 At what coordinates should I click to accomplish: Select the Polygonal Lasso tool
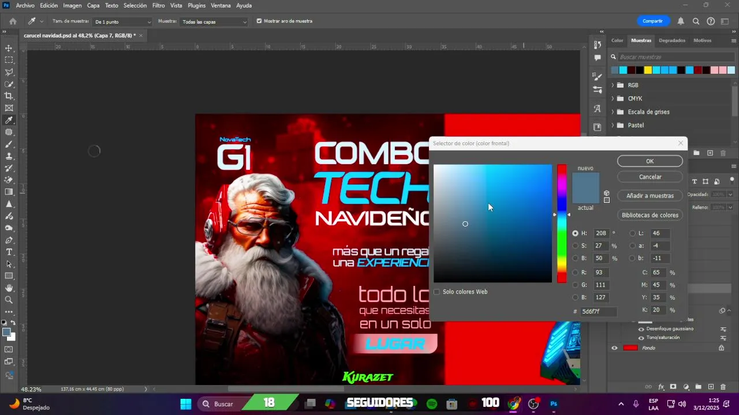point(9,72)
